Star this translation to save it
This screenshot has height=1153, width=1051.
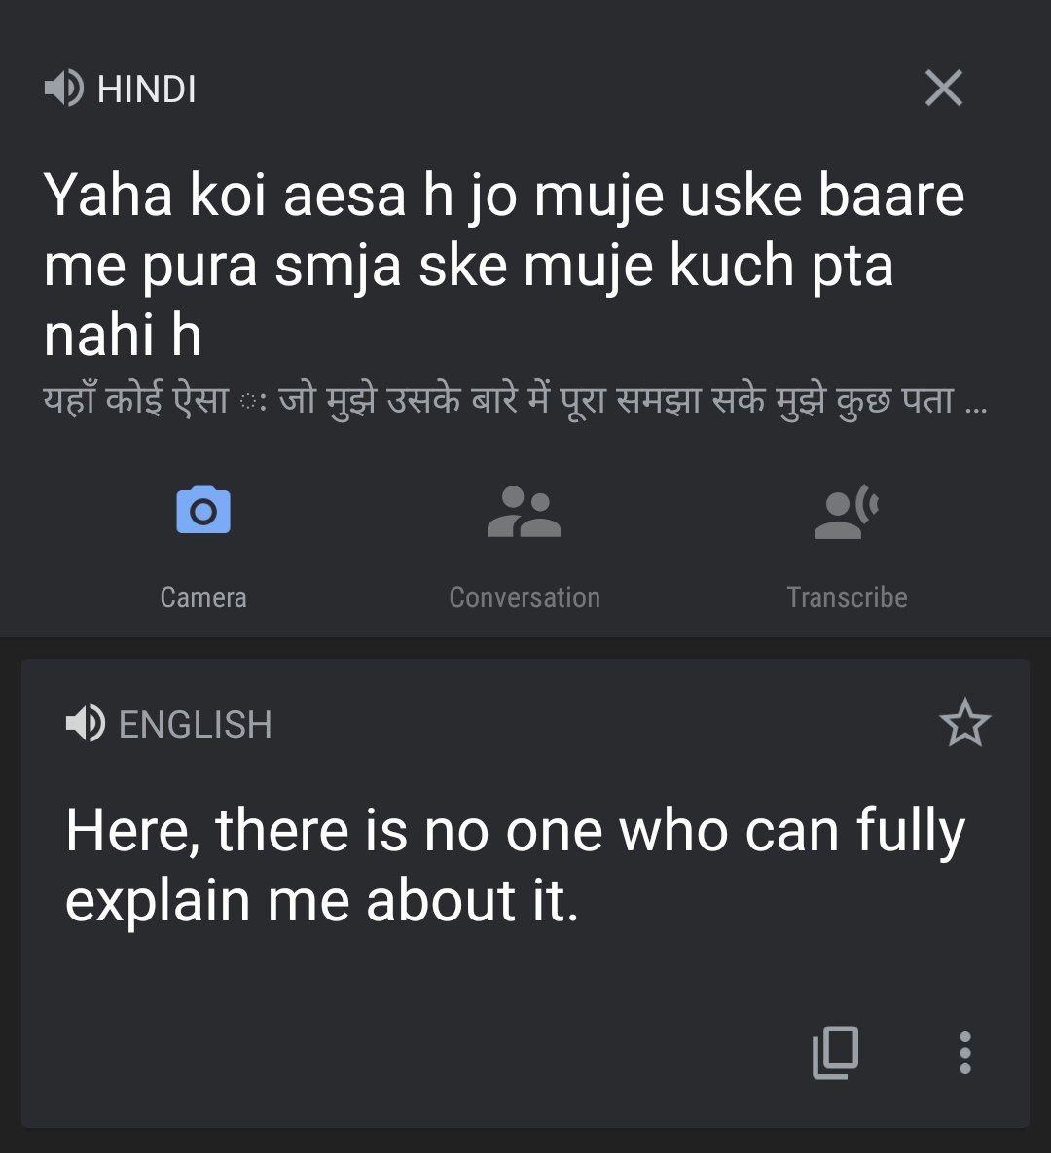[964, 724]
